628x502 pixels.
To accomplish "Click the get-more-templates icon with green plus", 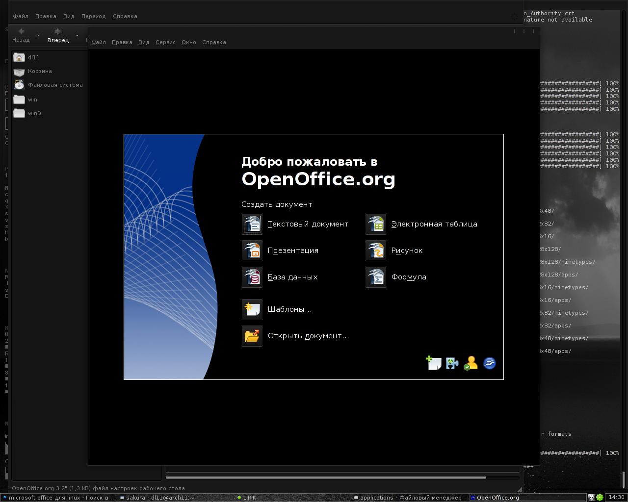I will (434, 363).
